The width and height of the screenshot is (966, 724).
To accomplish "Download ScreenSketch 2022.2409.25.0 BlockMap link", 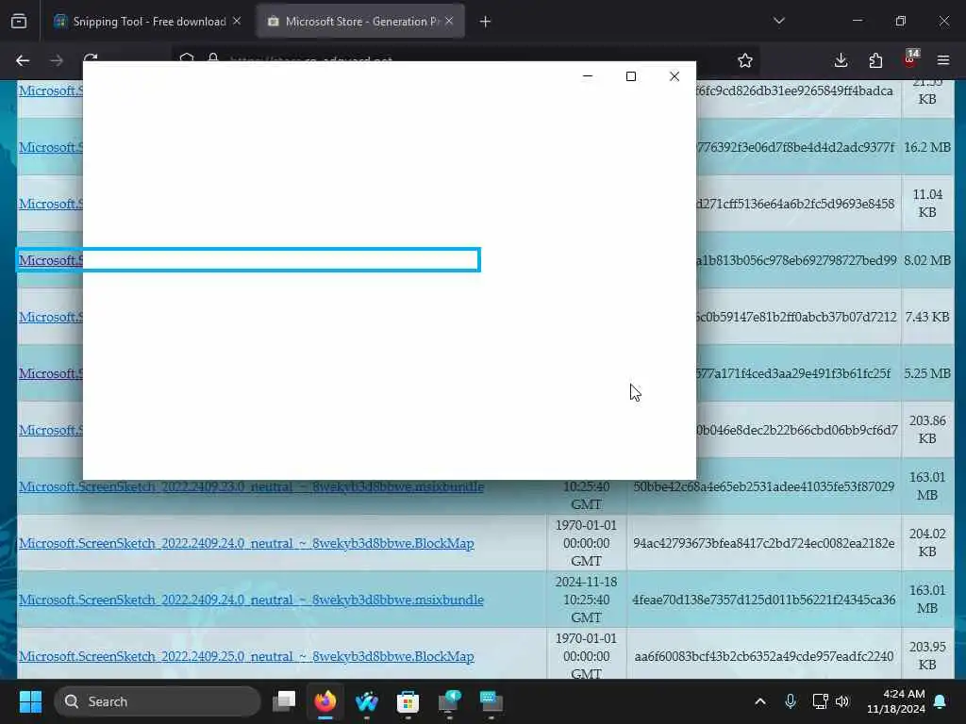I will [x=246, y=657].
